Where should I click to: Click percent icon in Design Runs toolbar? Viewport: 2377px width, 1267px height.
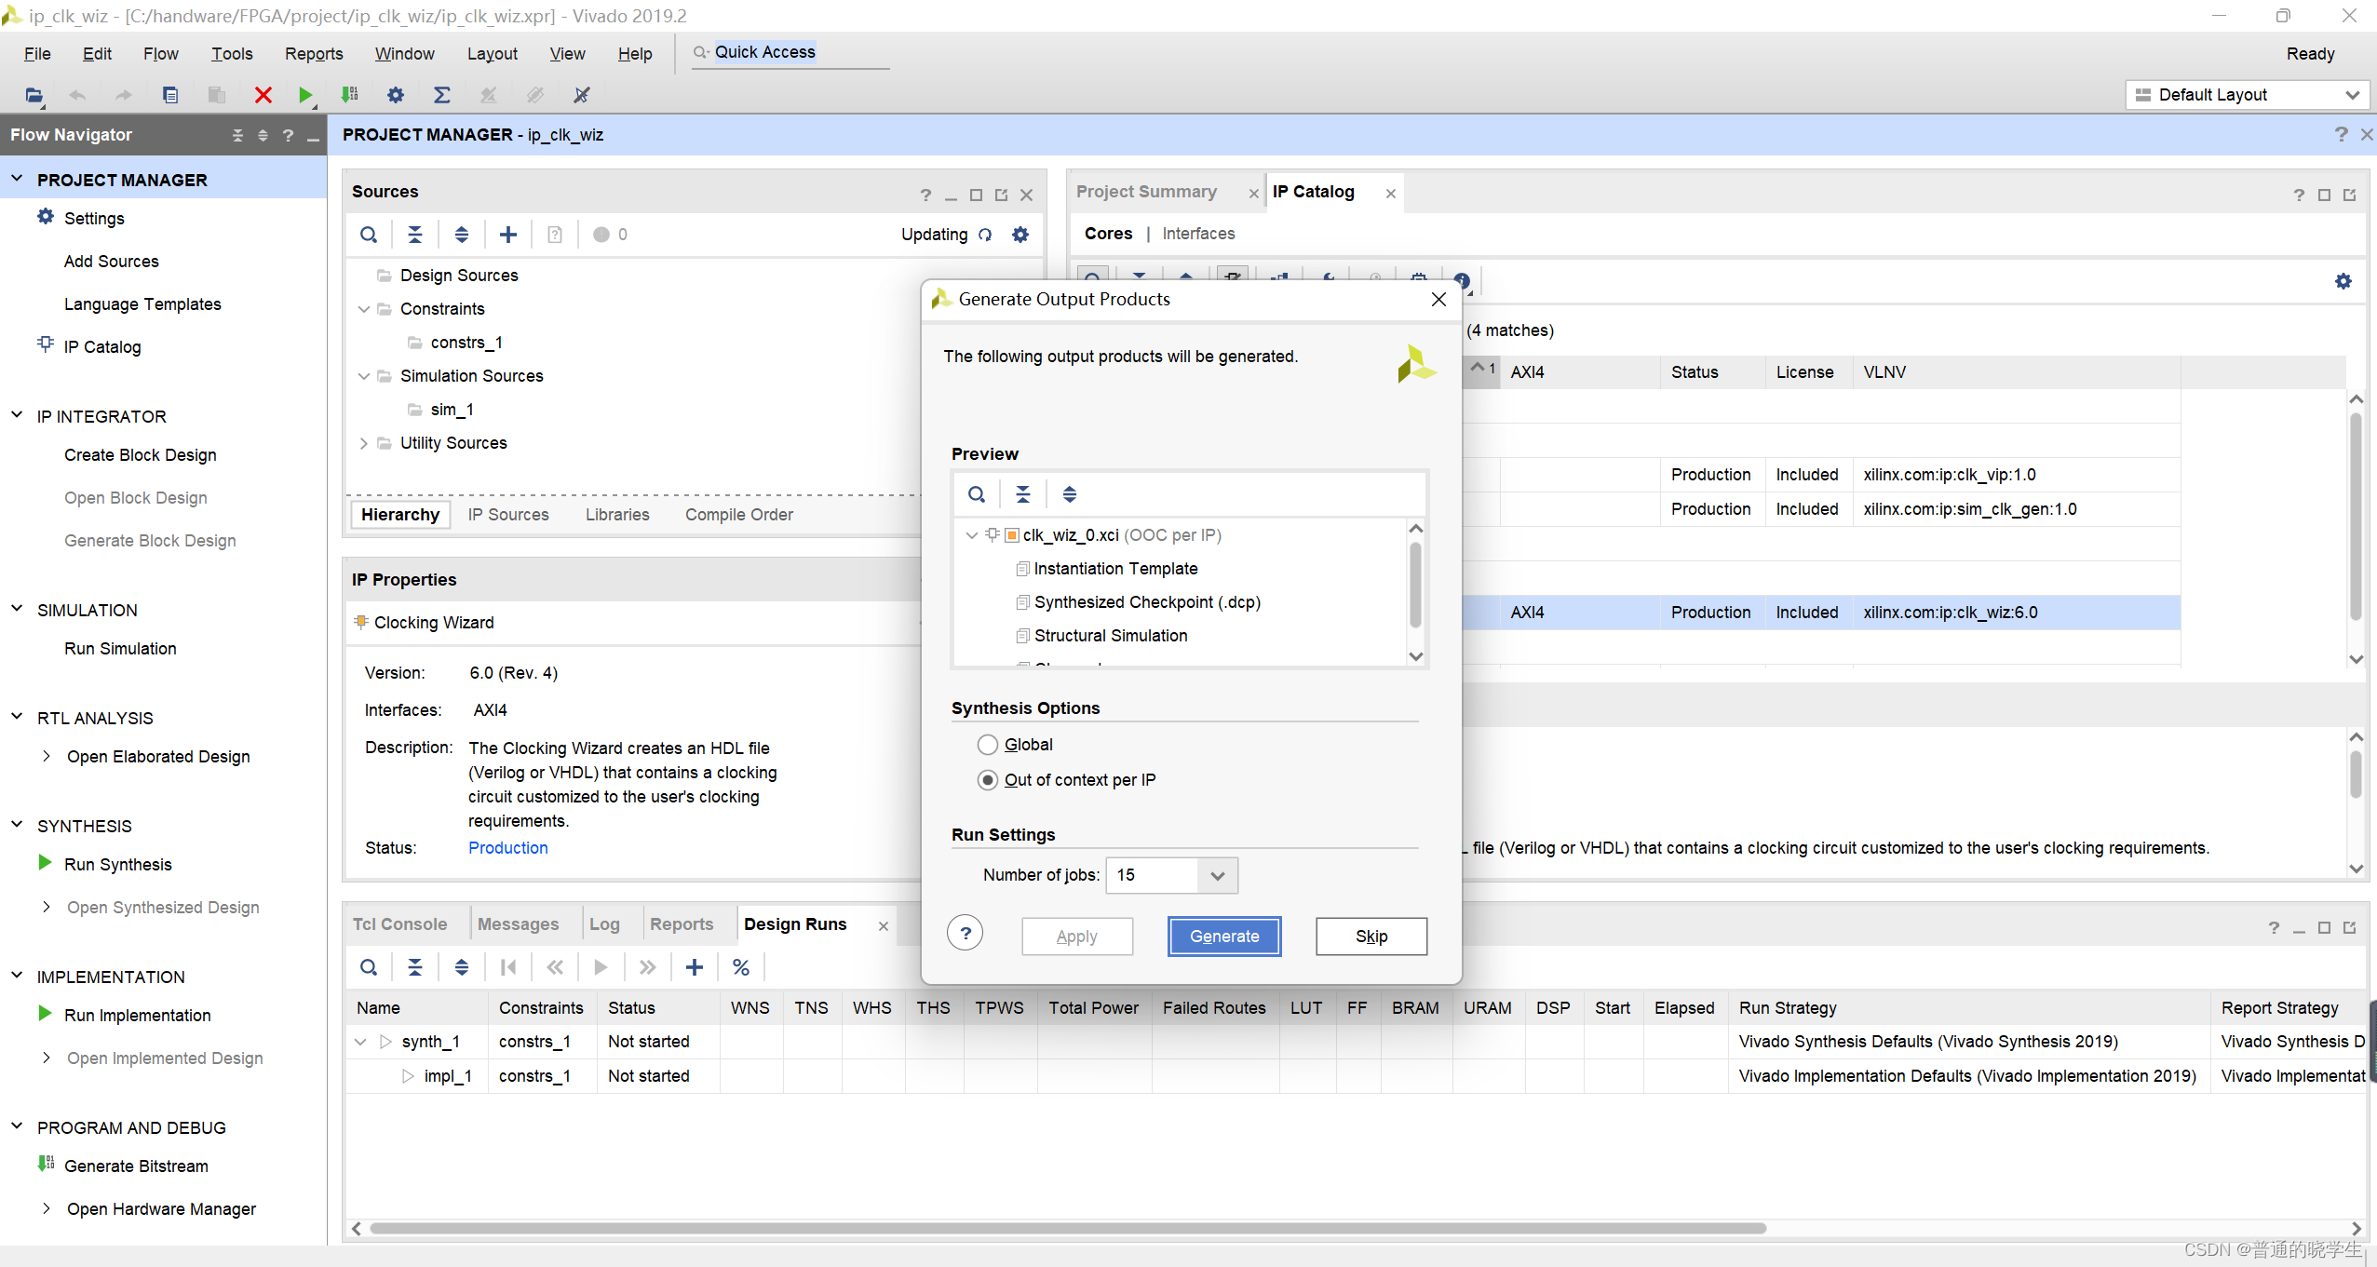click(741, 967)
